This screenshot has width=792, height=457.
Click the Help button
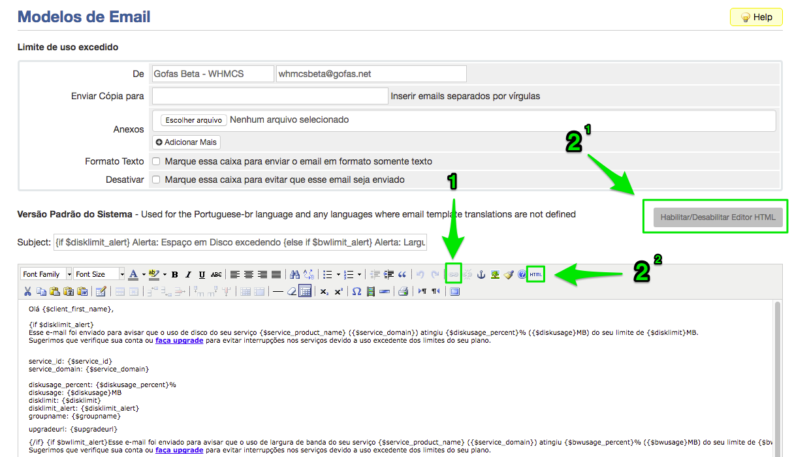[756, 18]
